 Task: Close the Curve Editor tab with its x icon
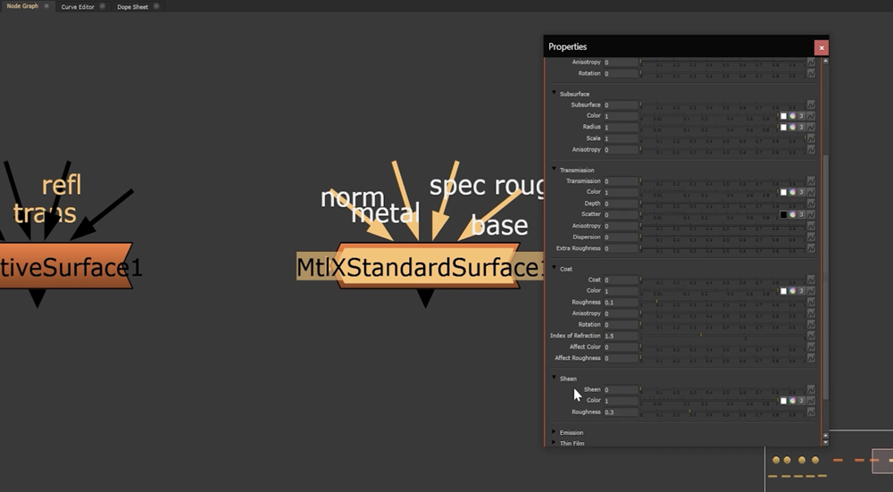pos(103,6)
